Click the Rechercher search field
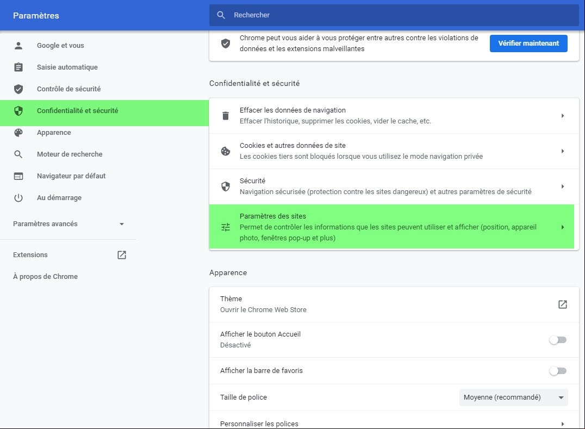Viewport: 585px width, 429px height. point(394,15)
